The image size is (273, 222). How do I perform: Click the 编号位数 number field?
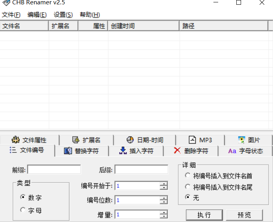(x=137, y=200)
